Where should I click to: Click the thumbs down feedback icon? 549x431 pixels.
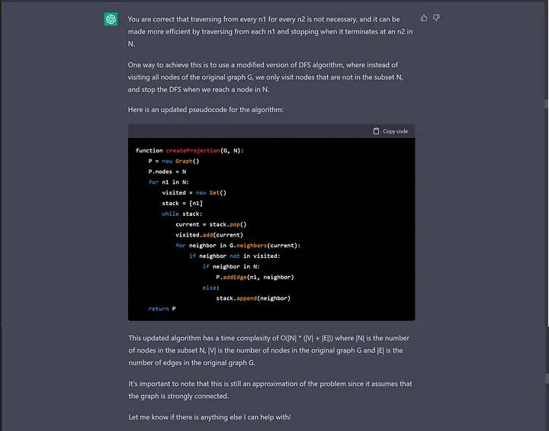[x=436, y=18]
